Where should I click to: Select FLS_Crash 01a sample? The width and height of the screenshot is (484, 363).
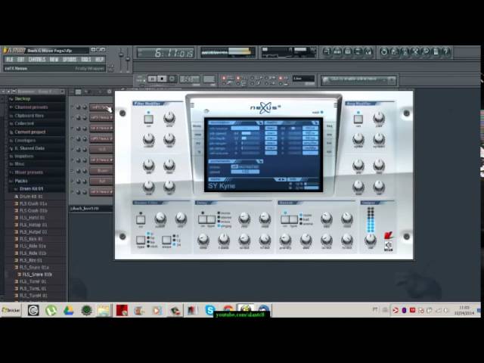(33, 203)
